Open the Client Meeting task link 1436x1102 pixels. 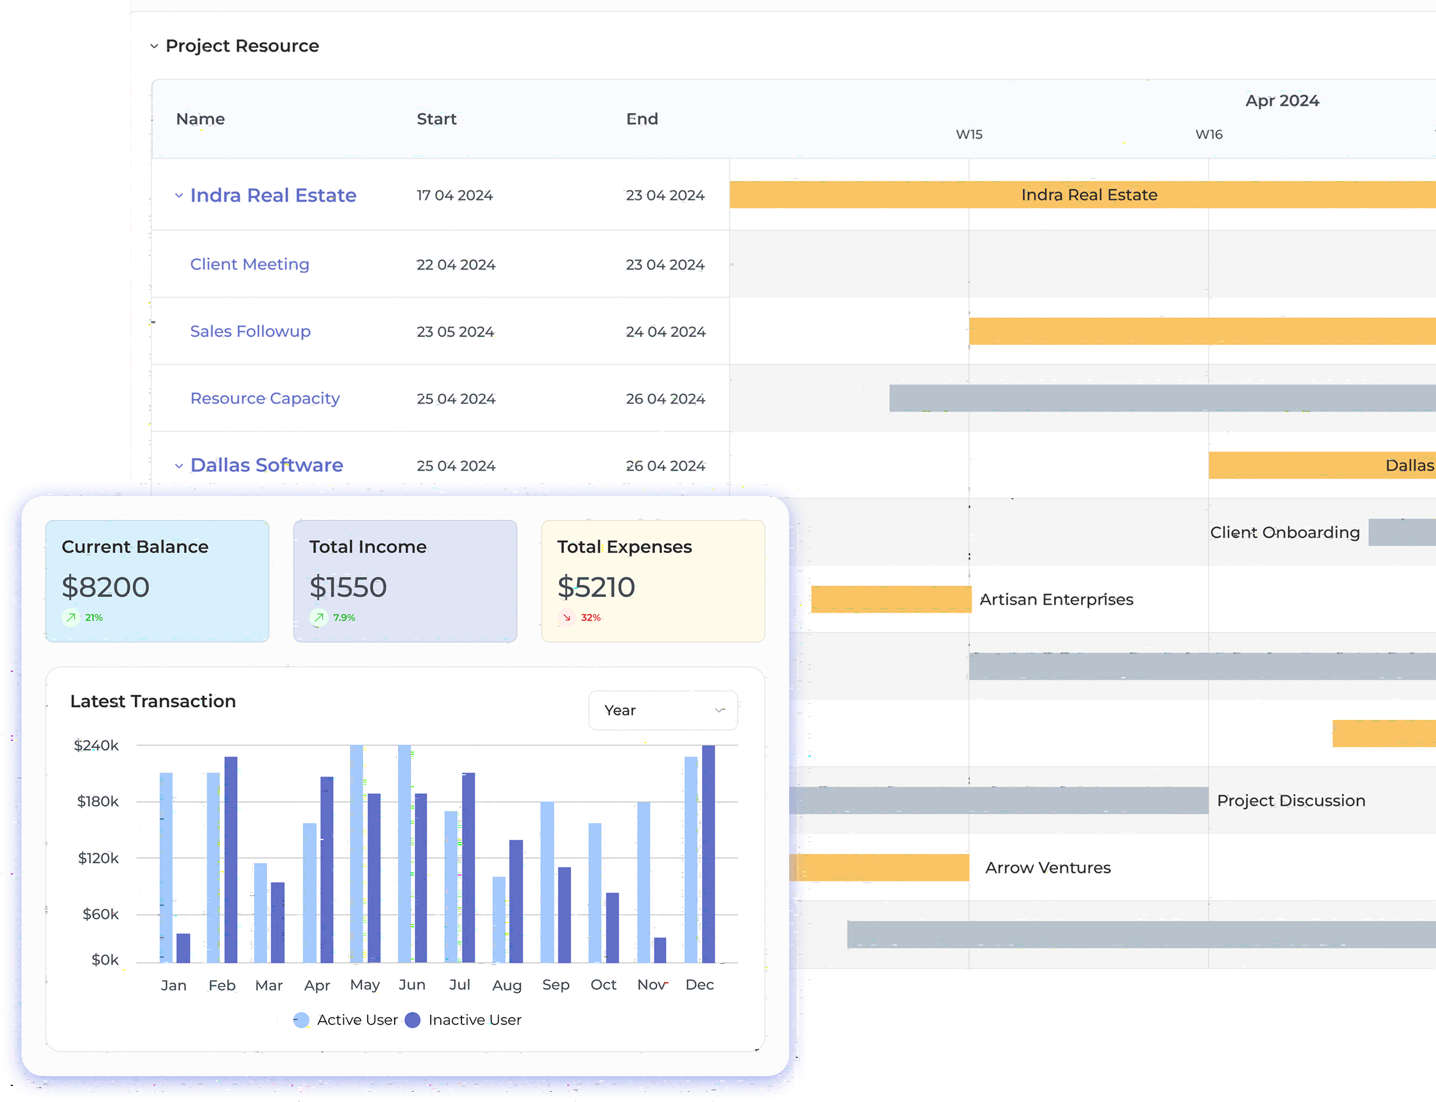pos(249,264)
